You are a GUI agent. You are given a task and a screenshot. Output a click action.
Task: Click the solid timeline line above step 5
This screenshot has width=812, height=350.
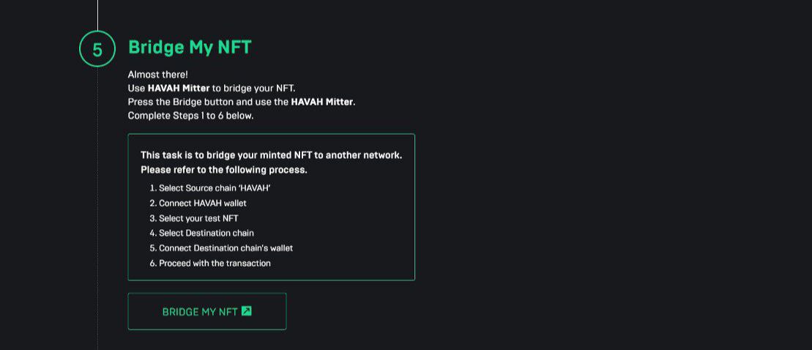[x=97, y=13]
